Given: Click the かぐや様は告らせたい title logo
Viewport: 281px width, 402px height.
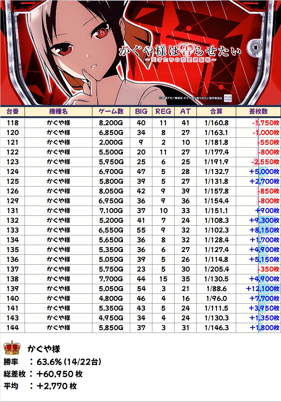Looking at the screenshot, I should pos(180,53).
